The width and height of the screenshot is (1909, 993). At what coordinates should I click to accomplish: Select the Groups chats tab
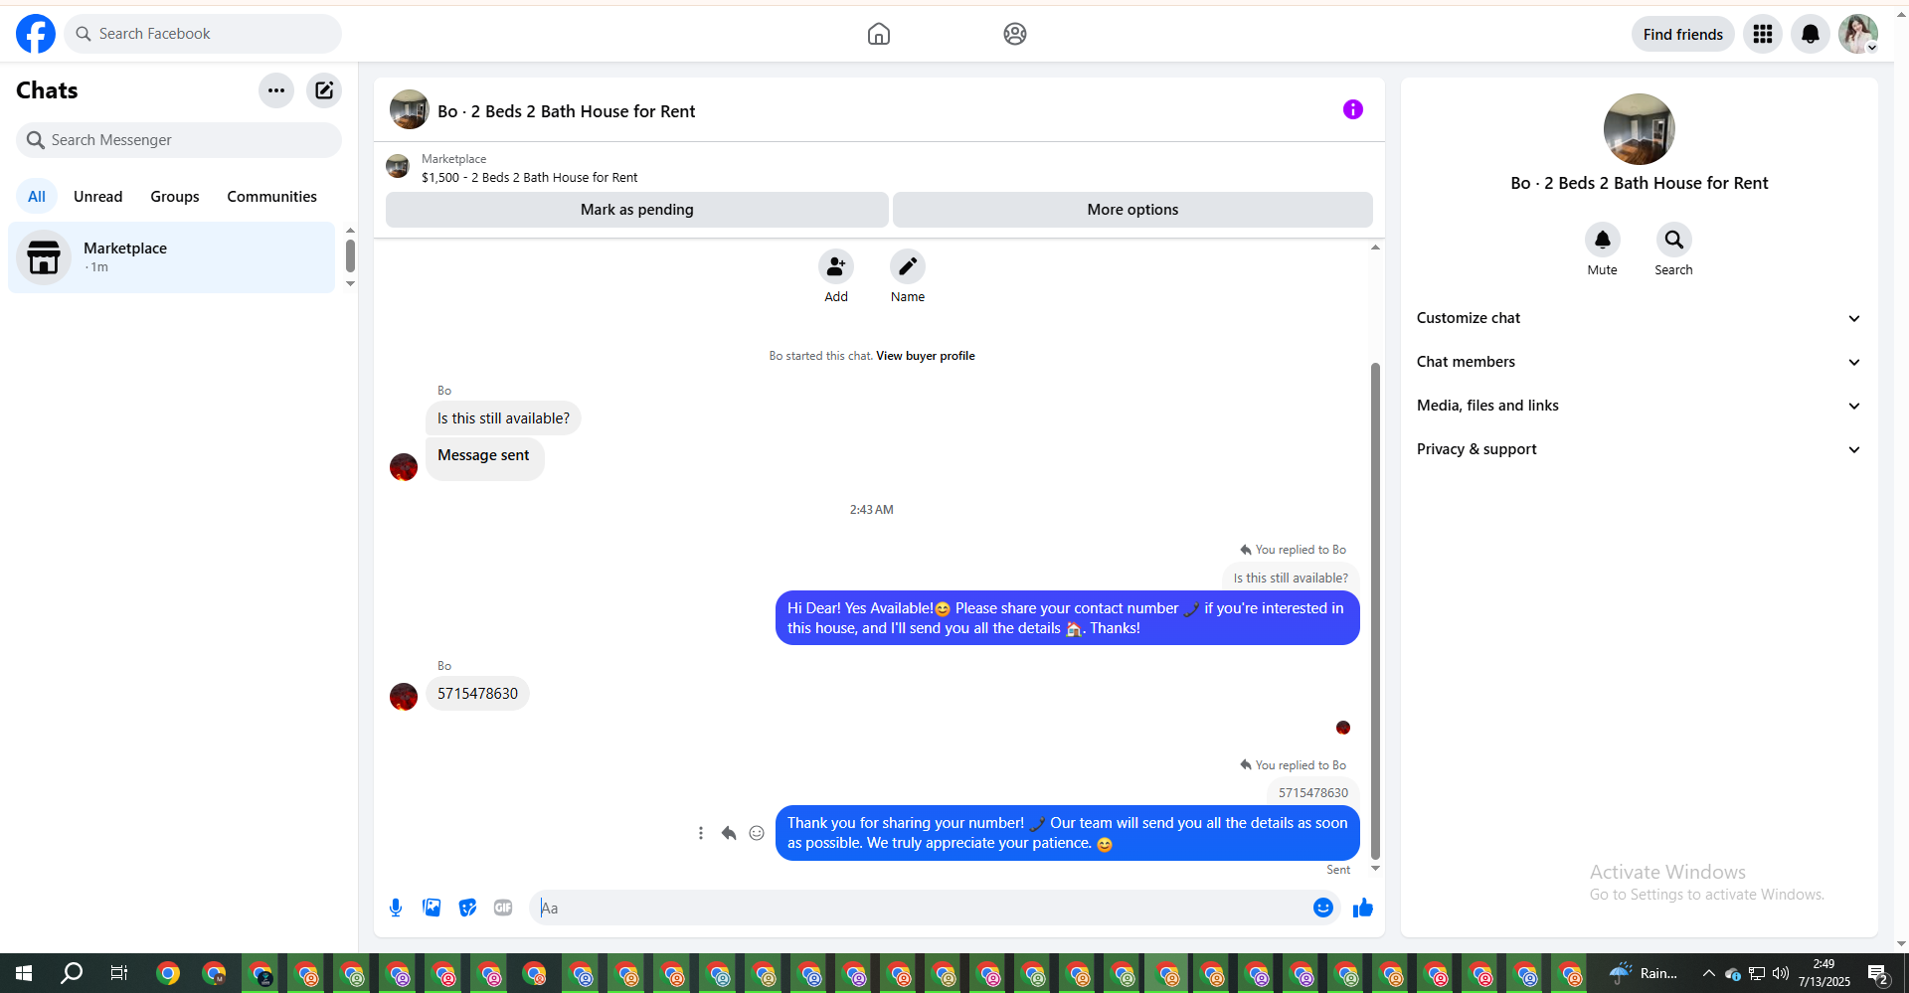point(175,197)
